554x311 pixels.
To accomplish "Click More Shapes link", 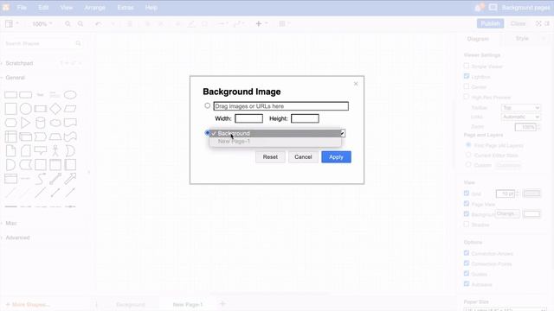I will 29,304.
